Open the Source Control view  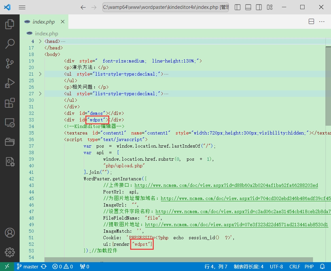tap(10, 63)
